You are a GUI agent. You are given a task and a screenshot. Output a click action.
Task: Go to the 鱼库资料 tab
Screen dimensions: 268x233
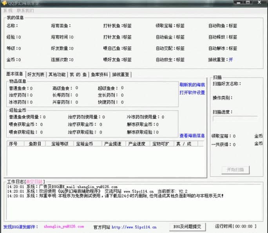point(100,75)
